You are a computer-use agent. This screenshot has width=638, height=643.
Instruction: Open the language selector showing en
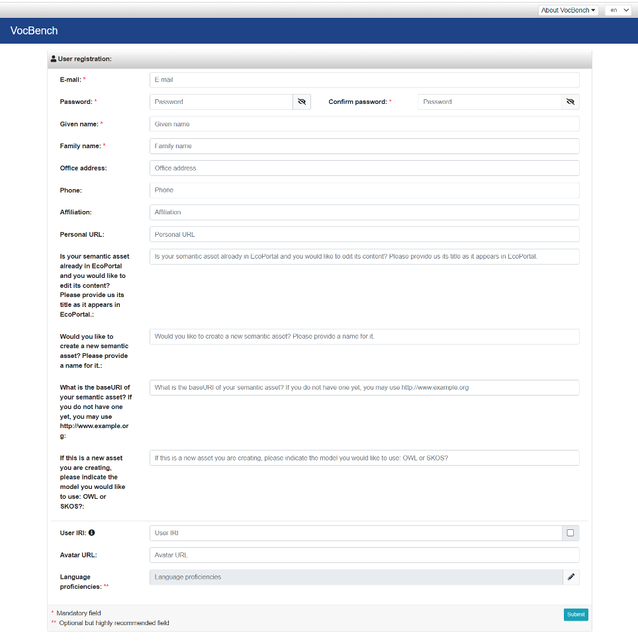pyautogui.click(x=617, y=10)
